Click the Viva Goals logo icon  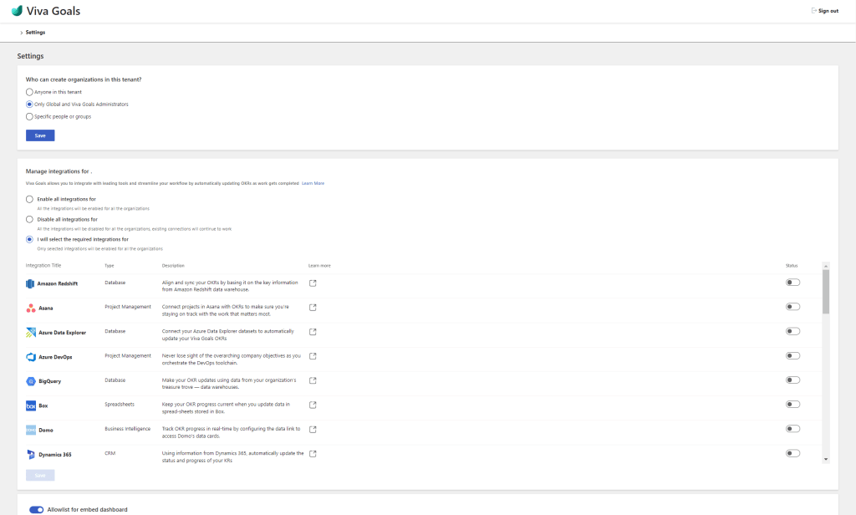(x=17, y=12)
